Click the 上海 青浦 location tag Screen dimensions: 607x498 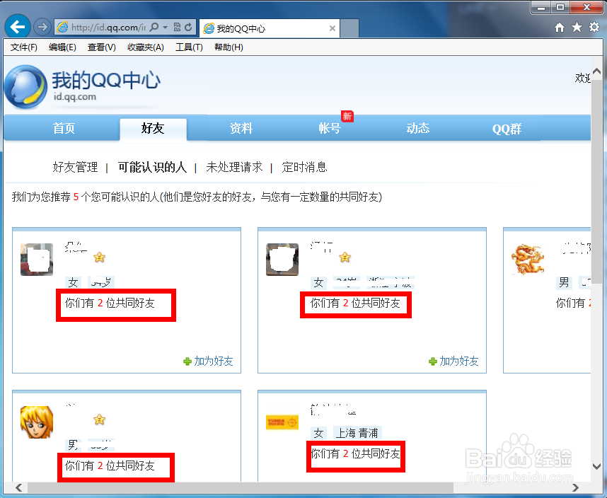coord(357,433)
